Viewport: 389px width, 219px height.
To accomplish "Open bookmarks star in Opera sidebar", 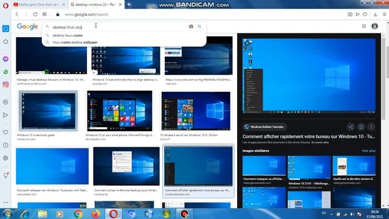I will coord(5,41).
